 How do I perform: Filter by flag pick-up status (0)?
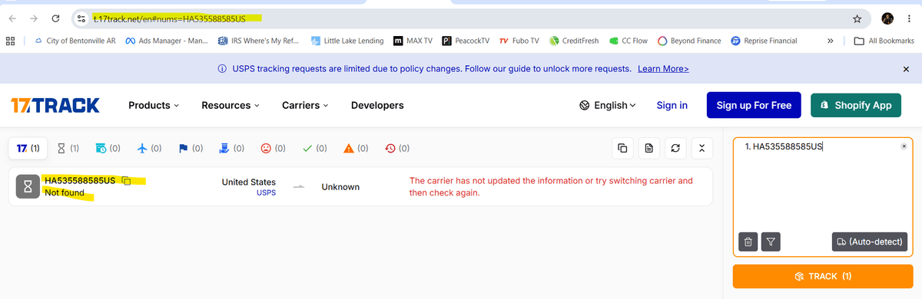[x=190, y=148]
